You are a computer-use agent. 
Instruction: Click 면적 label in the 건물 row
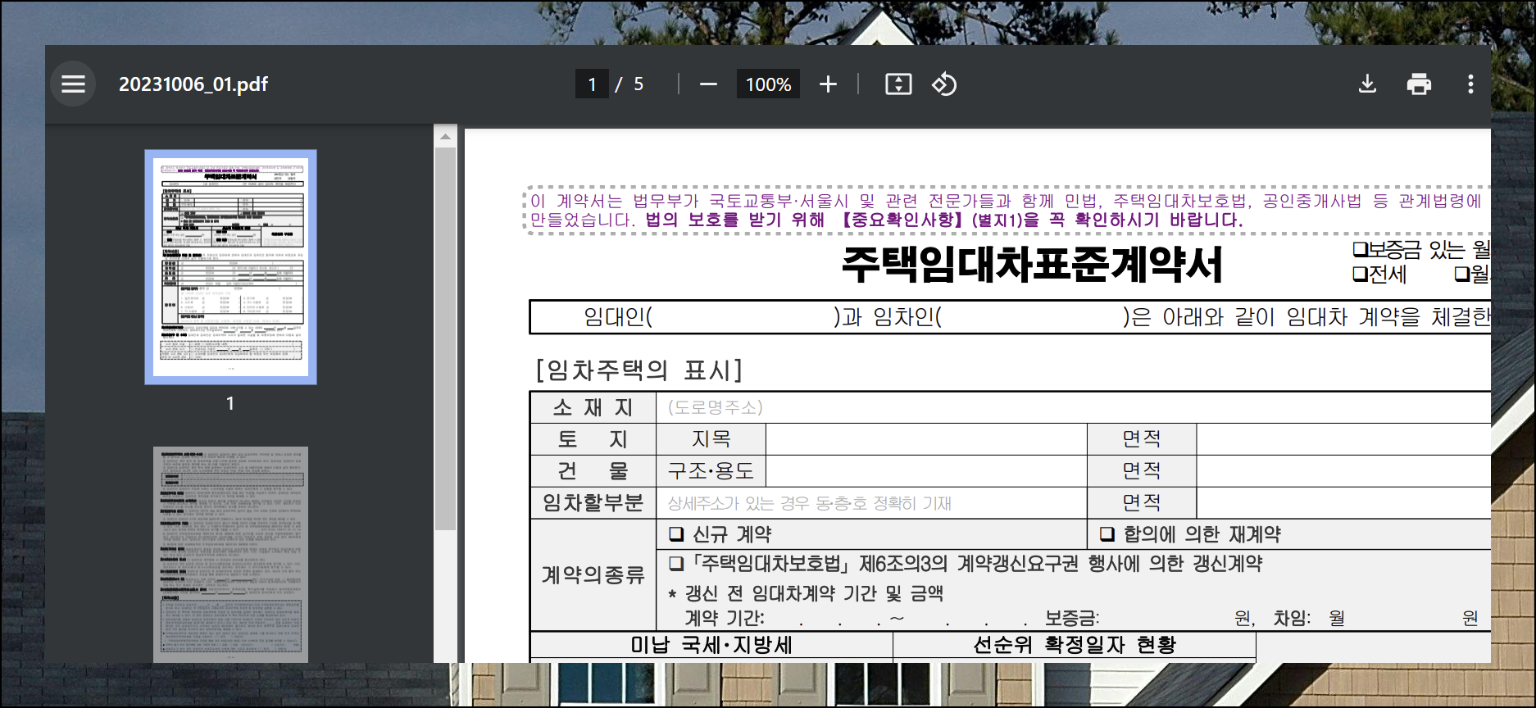[x=1142, y=471]
